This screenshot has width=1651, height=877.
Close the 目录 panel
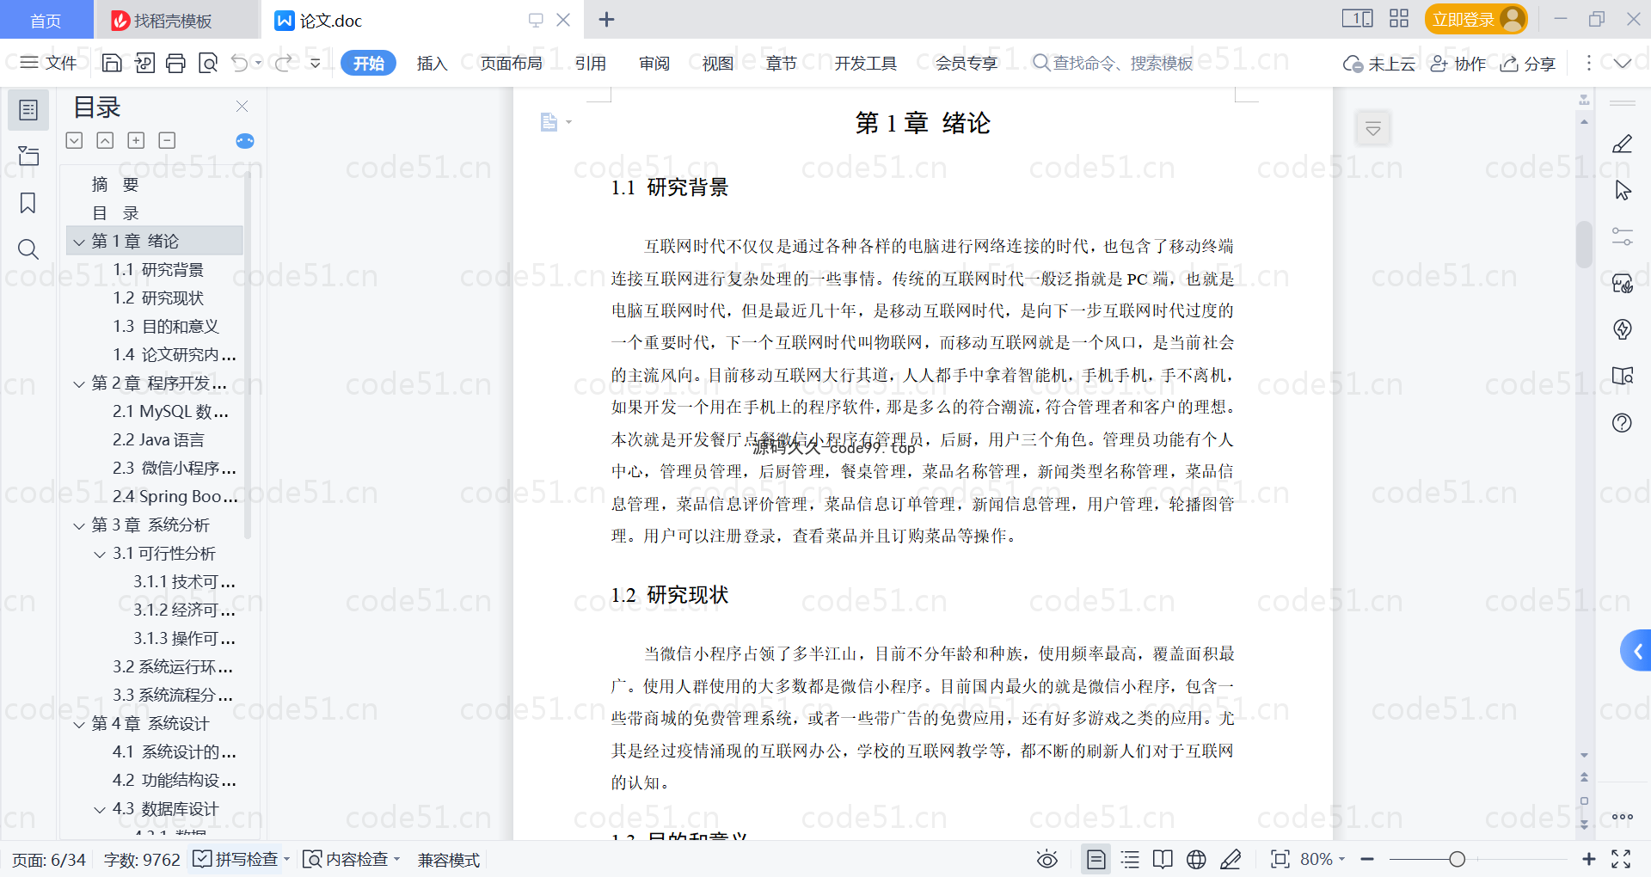point(242,106)
